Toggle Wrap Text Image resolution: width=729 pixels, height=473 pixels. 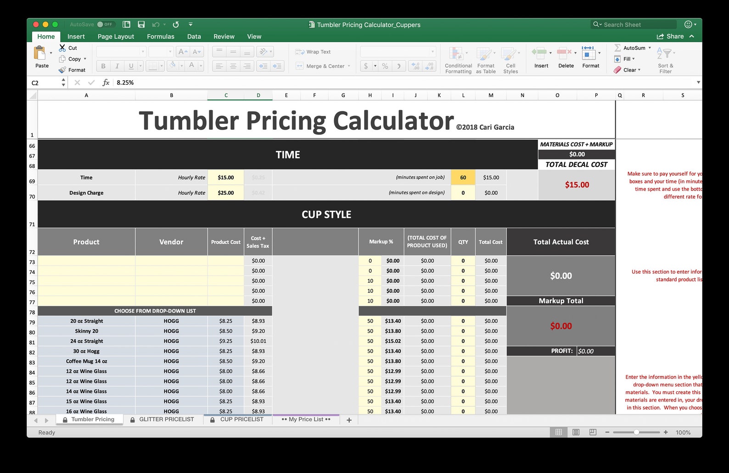pos(313,52)
